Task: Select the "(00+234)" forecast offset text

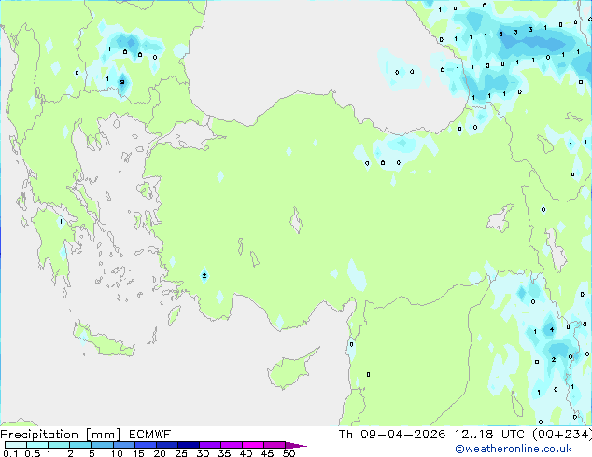Action: pyautogui.click(x=562, y=435)
